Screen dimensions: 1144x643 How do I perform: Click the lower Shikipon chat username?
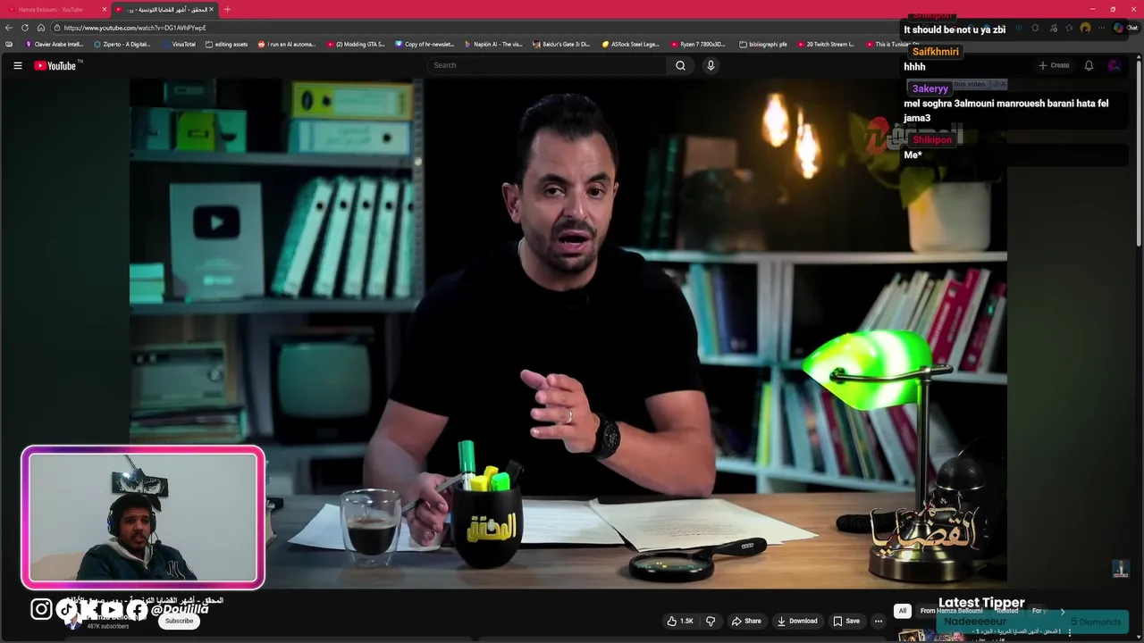click(x=932, y=140)
